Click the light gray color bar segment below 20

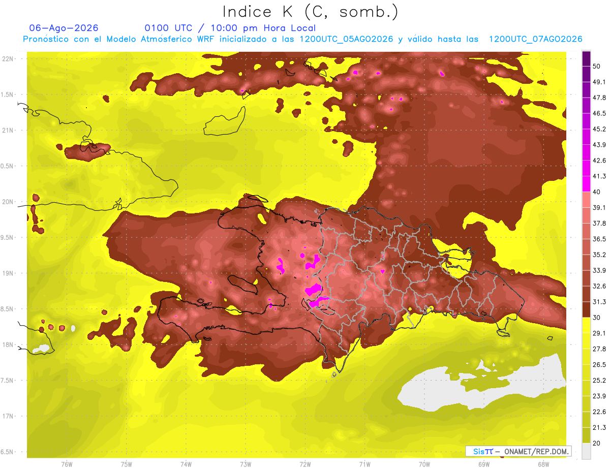(x=586, y=451)
